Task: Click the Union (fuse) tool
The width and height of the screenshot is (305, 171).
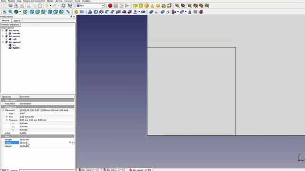Action: [163, 12]
